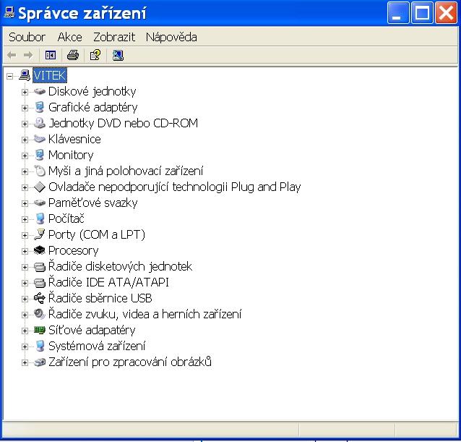Screen dimensions: 461x442
Task: Select the Monitory tree item
Action: [71, 155]
